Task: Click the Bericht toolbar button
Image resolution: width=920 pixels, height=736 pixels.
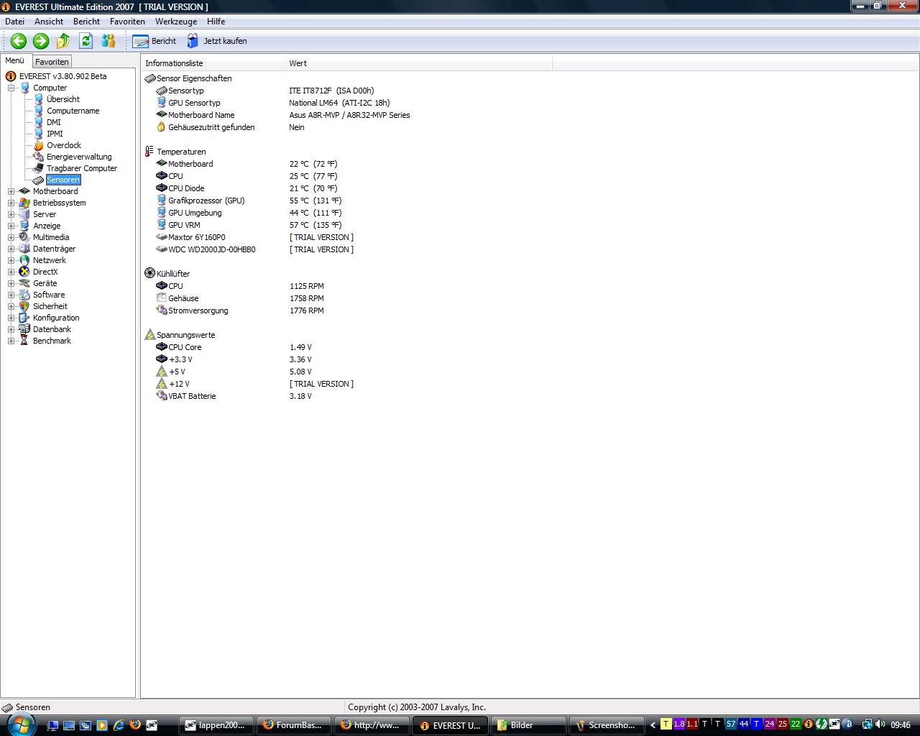Action: pyautogui.click(x=155, y=41)
